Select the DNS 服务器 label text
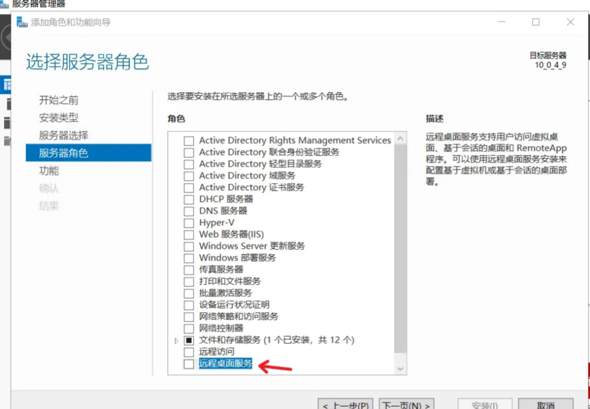This screenshot has width=590, height=409. click(223, 211)
